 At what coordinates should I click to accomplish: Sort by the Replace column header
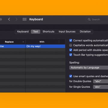click(x=13, y=42)
